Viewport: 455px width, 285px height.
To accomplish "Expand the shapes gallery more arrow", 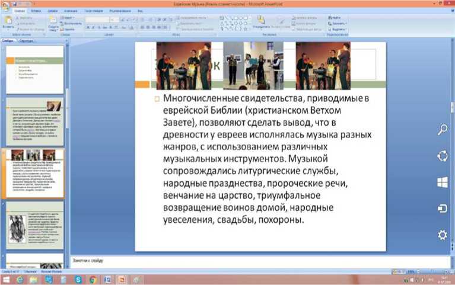I will click(250, 29).
